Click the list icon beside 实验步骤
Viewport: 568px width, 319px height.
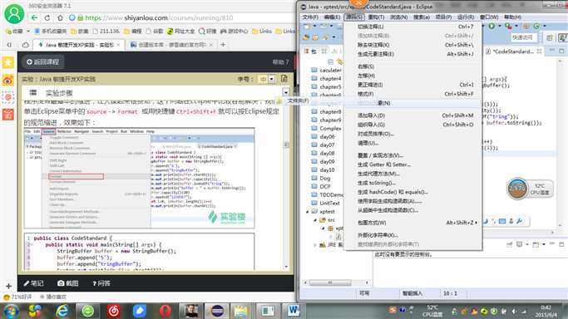[33, 92]
